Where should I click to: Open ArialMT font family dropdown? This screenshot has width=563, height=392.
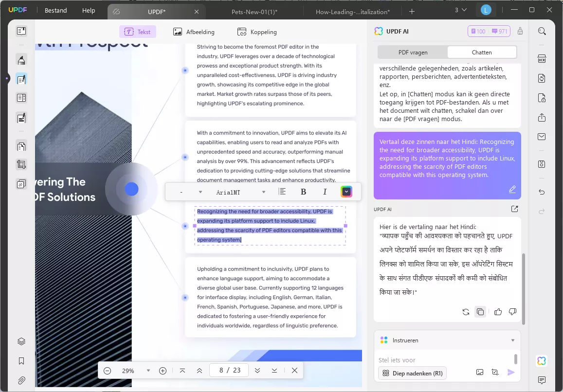[x=264, y=192]
